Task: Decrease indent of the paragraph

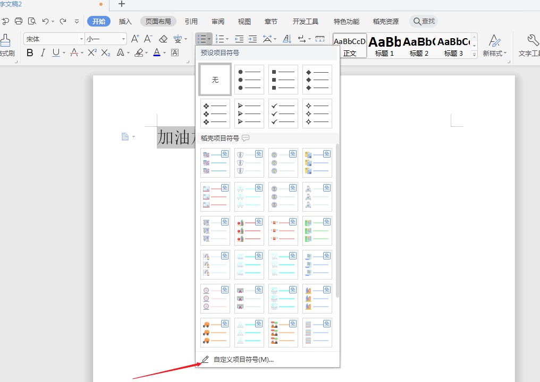Action: coord(239,39)
